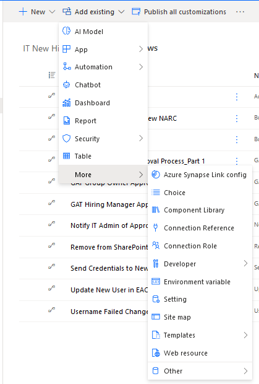Image resolution: width=259 pixels, height=384 pixels.
Task: Choose Environment variable menu entry
Action: coord(200,282)
